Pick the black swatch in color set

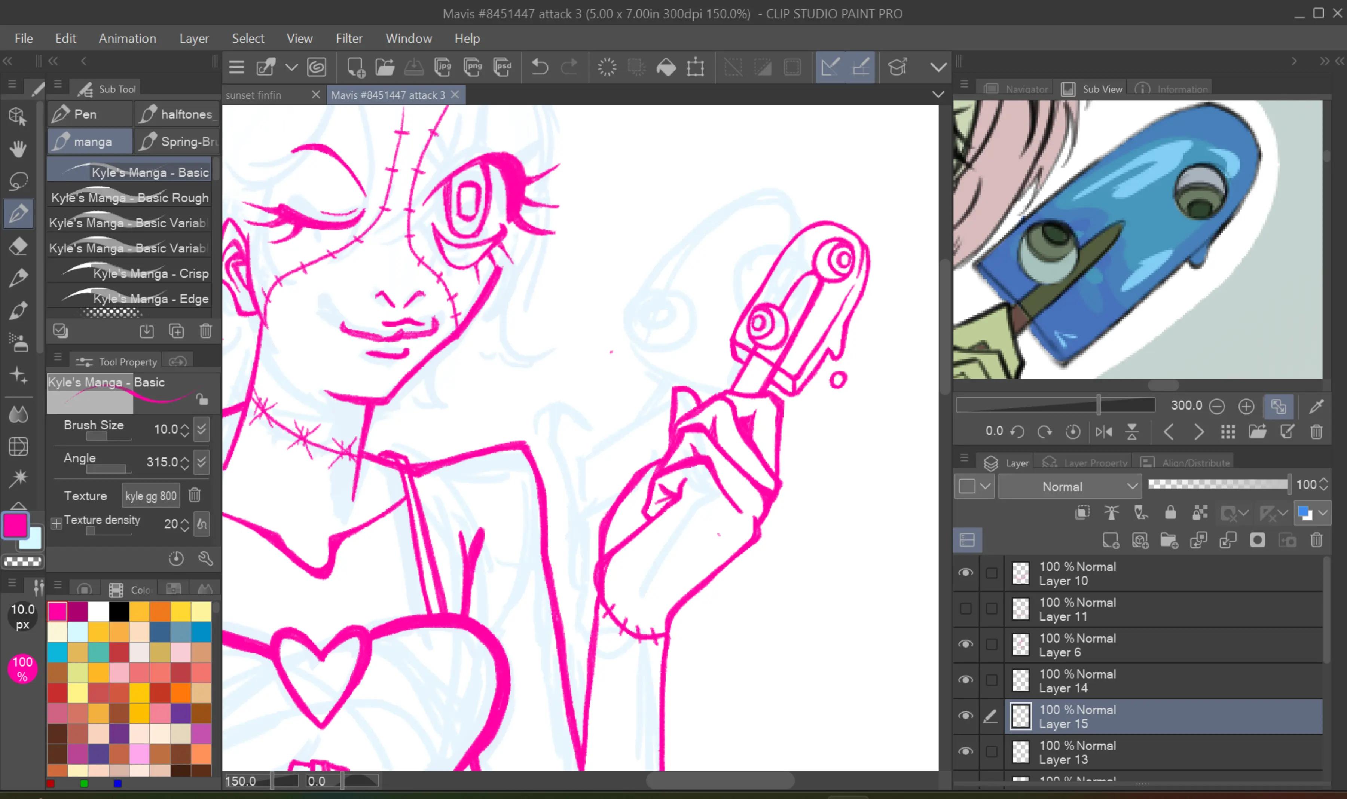click(x=119, y=612)
